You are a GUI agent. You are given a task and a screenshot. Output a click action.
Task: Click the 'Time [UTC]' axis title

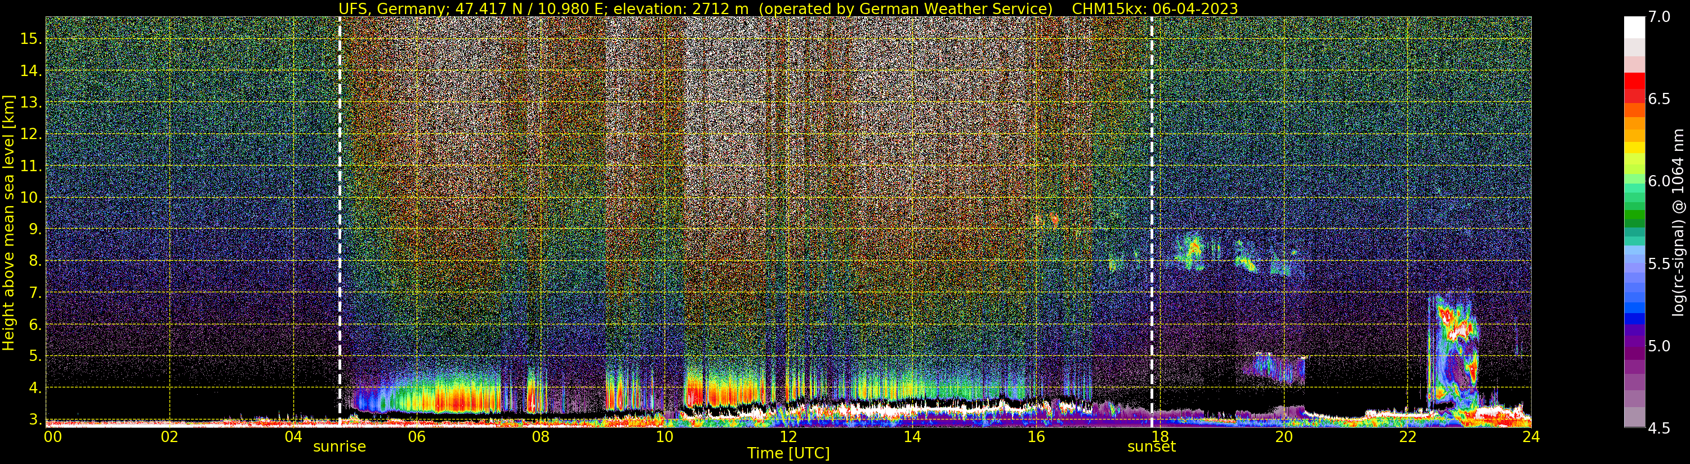point(788,453)
